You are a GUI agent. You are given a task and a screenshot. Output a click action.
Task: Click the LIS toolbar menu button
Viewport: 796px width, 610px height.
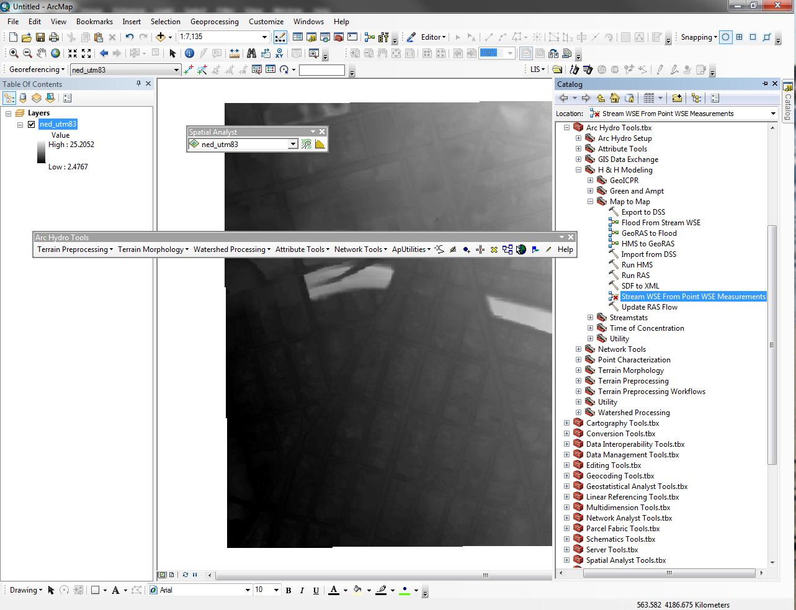[537, 70]
